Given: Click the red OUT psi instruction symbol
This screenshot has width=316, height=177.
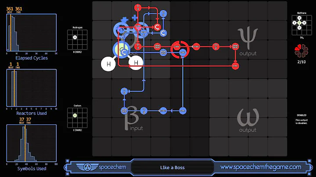Looking at the screenshot, I should point(215,46).
